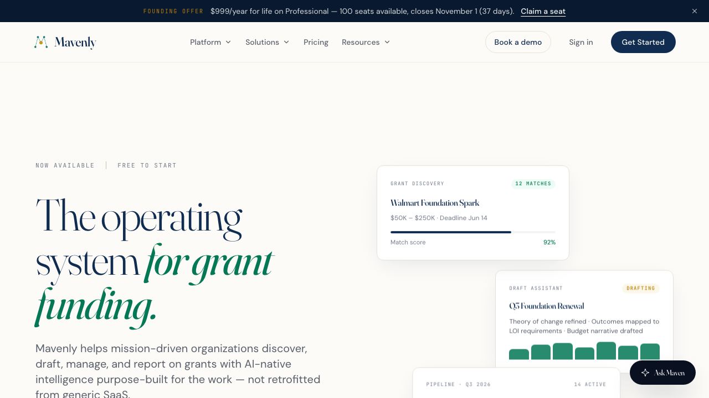The width and height of the screenshot is (709, 398).
Task: Click the Mavenly logo icon
Action: pos(41,42)
